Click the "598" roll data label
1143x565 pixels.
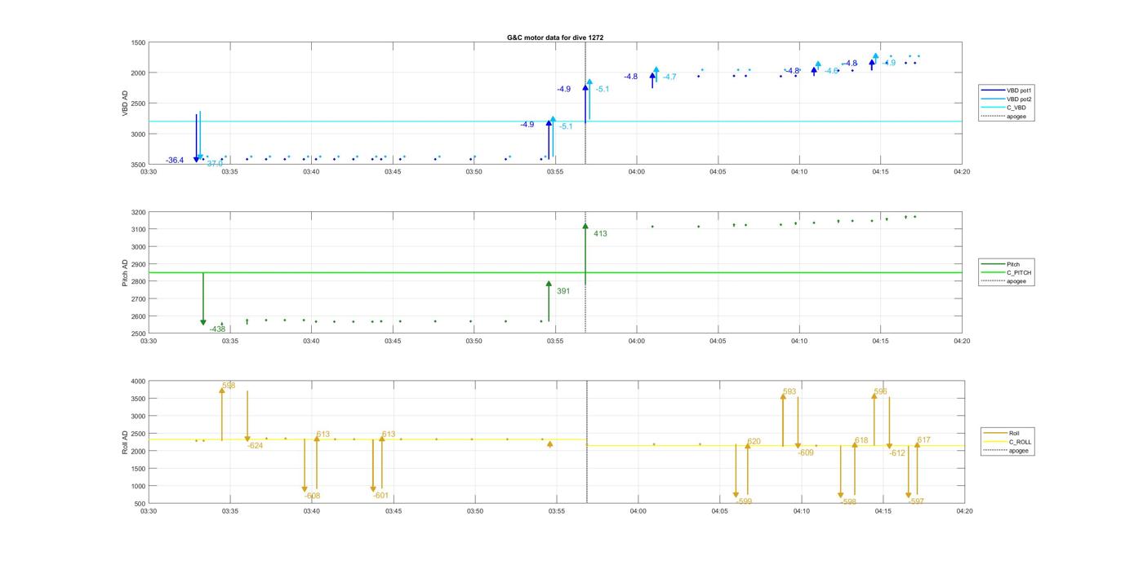point(229,386)
